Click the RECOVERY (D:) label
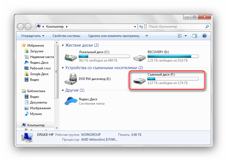Screen dimensions: 227x161 click(x=158, y=52)
